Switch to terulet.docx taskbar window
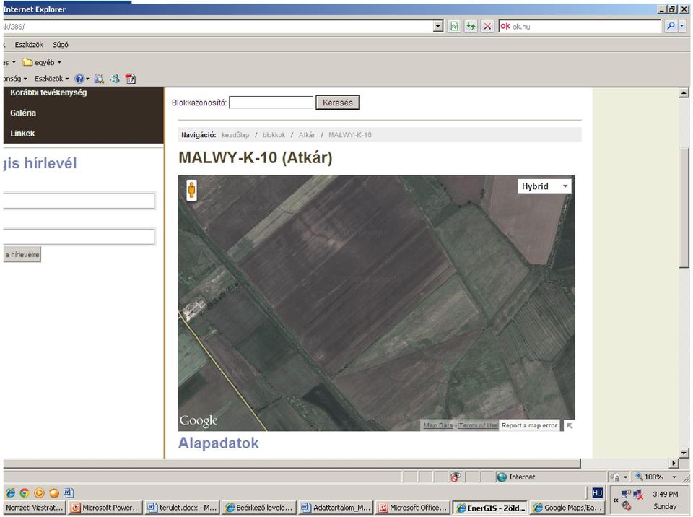 click(x=182, y=508)
